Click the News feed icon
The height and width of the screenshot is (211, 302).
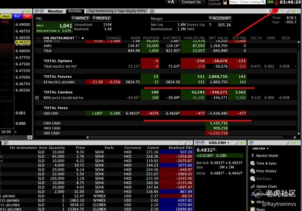click(253, 209)
